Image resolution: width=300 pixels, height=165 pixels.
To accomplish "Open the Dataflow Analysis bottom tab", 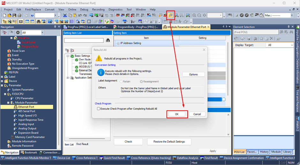I will [185, 158].
